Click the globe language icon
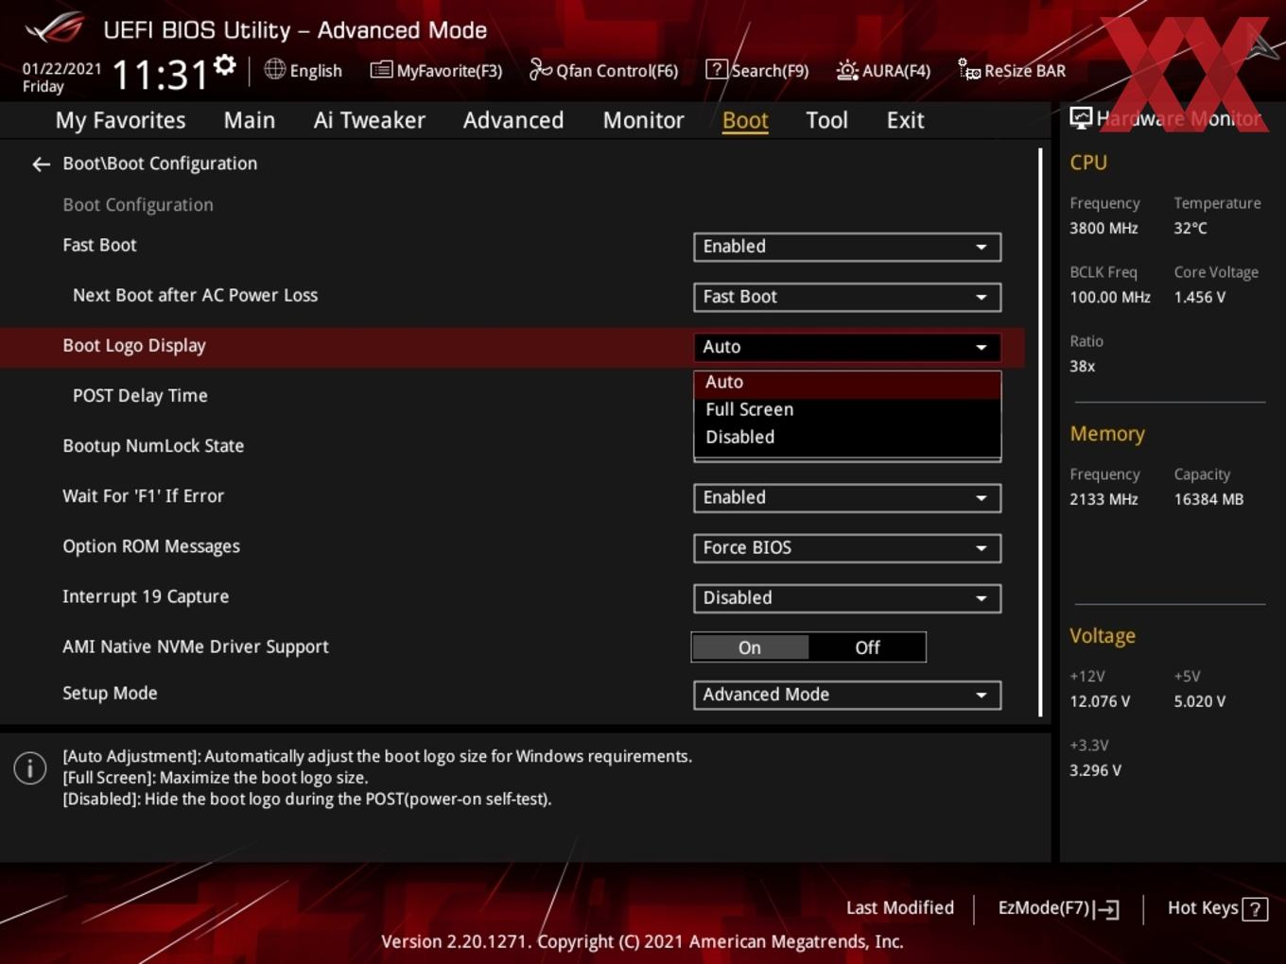This screenshot has width=1286, height=964. (x=274, y=69)
